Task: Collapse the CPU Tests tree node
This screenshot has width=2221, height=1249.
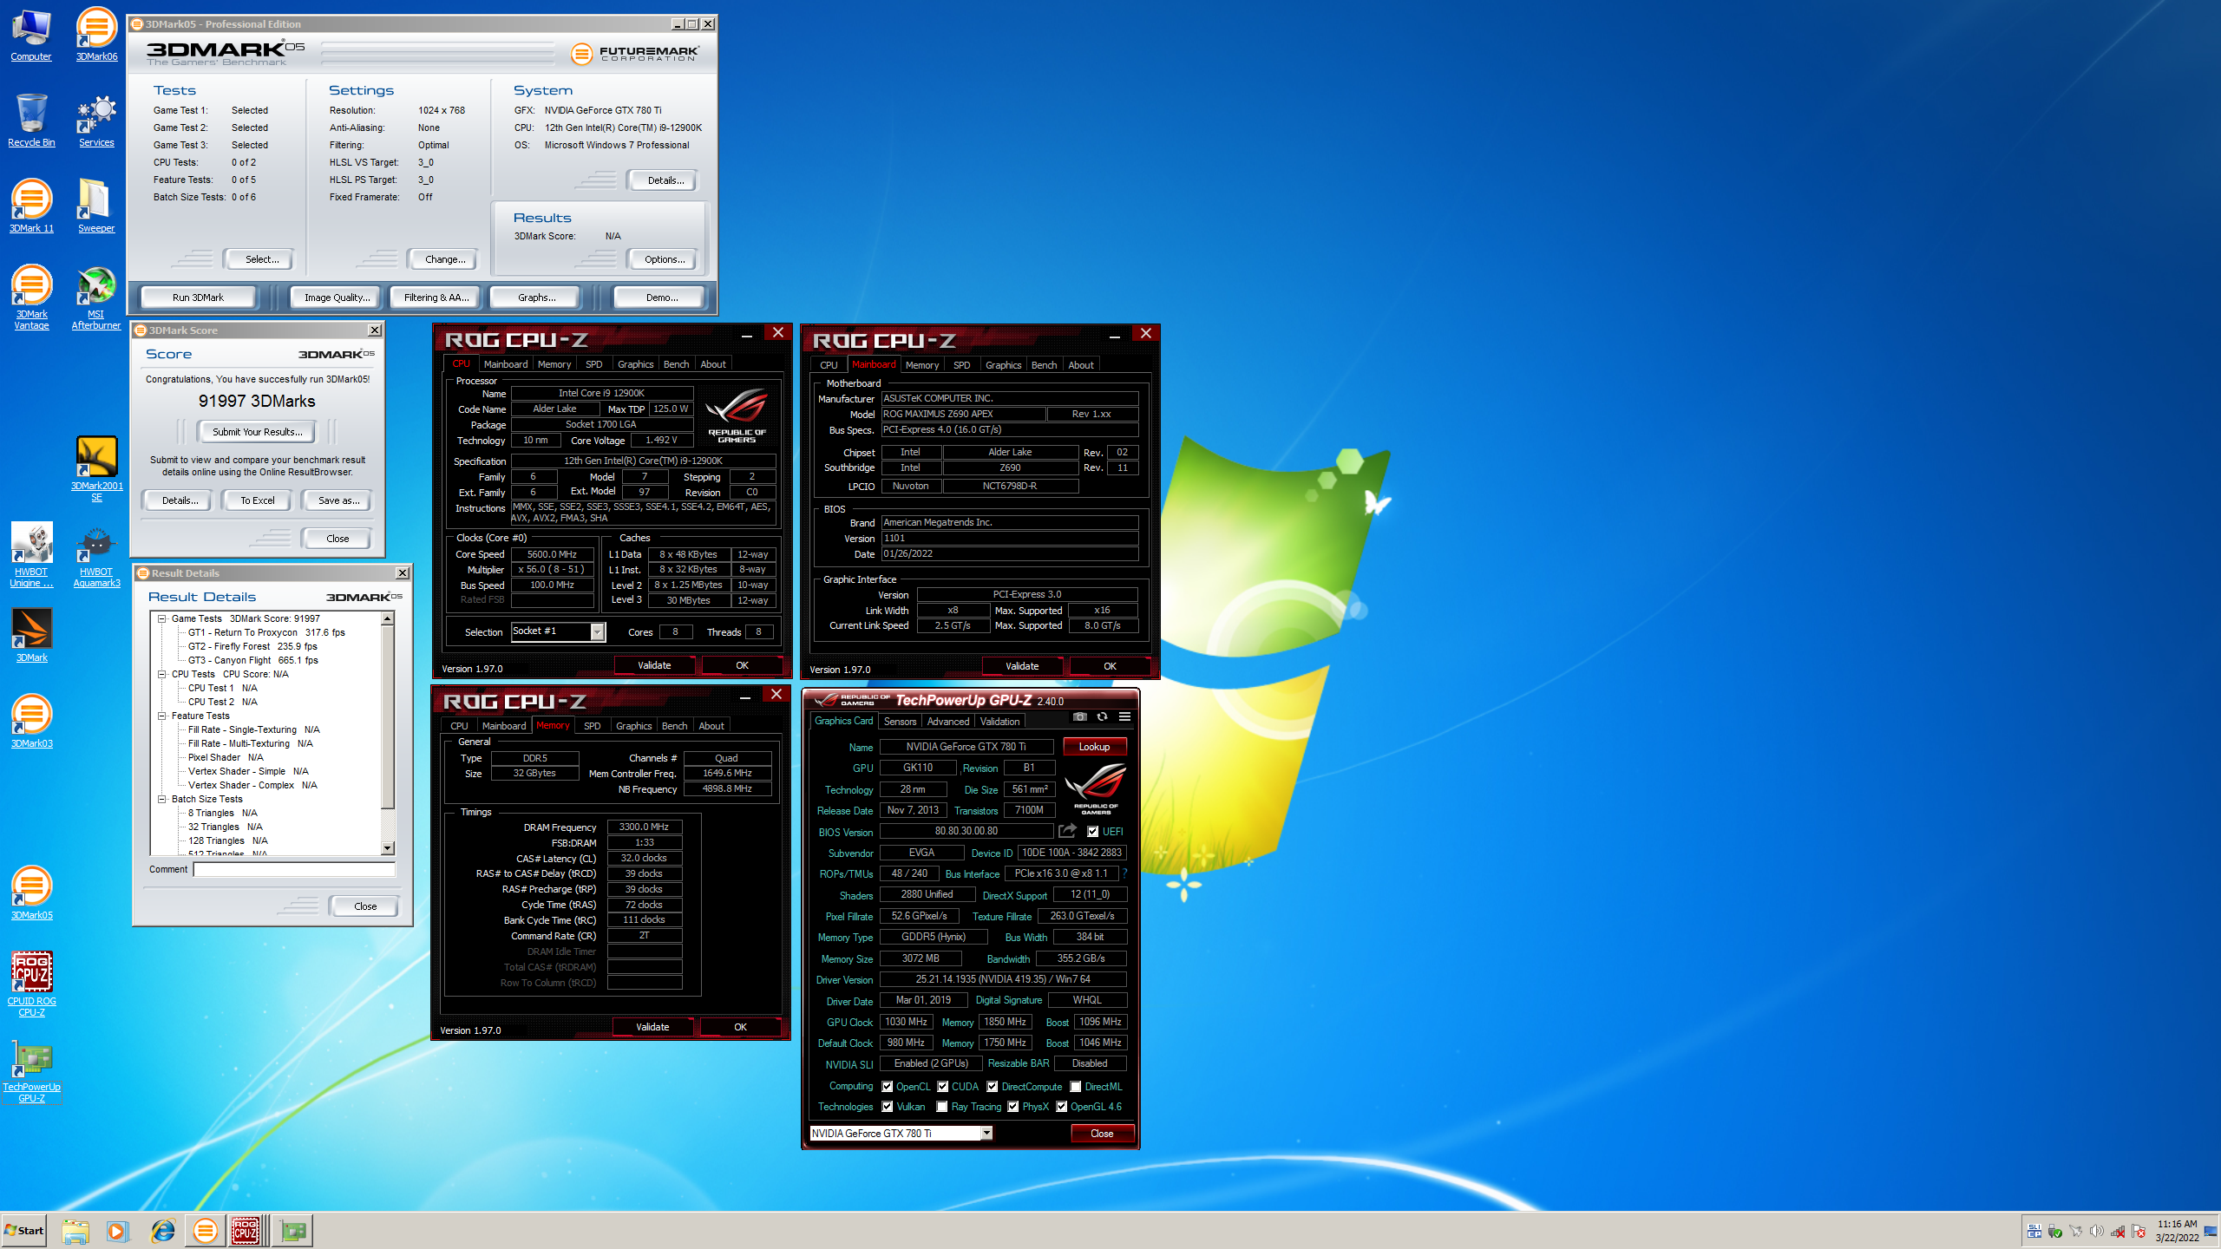Action: click(161, 674)
